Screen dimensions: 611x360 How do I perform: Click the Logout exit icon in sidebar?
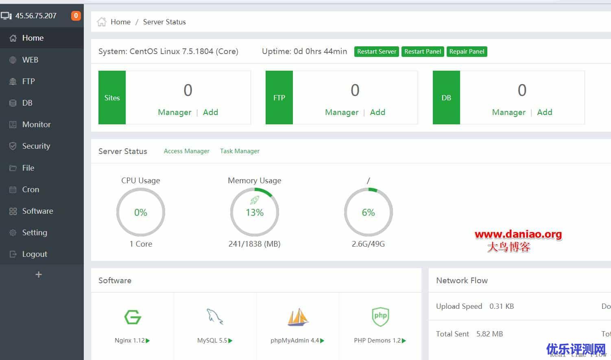[13, 254]
